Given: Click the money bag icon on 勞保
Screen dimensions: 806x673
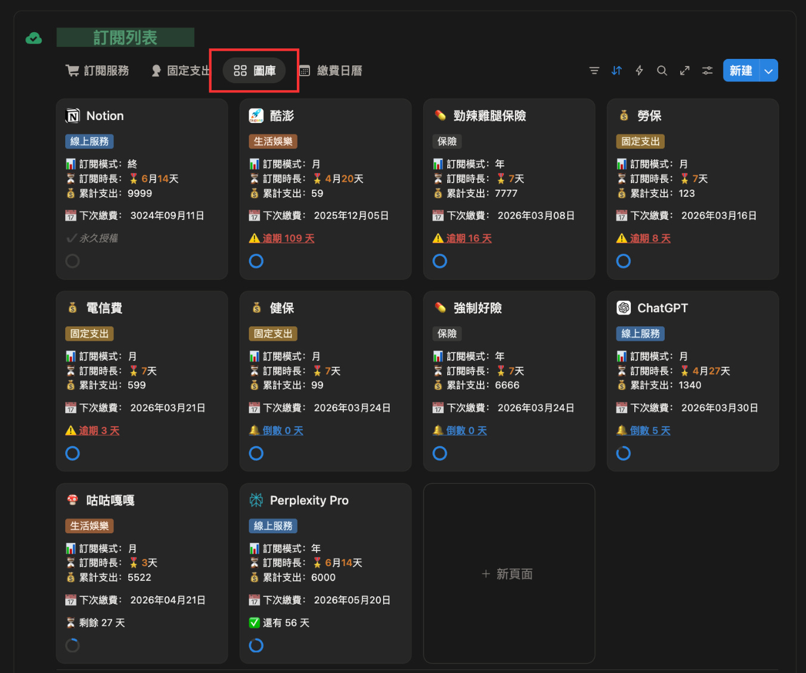Looking at the screenshot, I should (624, 115).
